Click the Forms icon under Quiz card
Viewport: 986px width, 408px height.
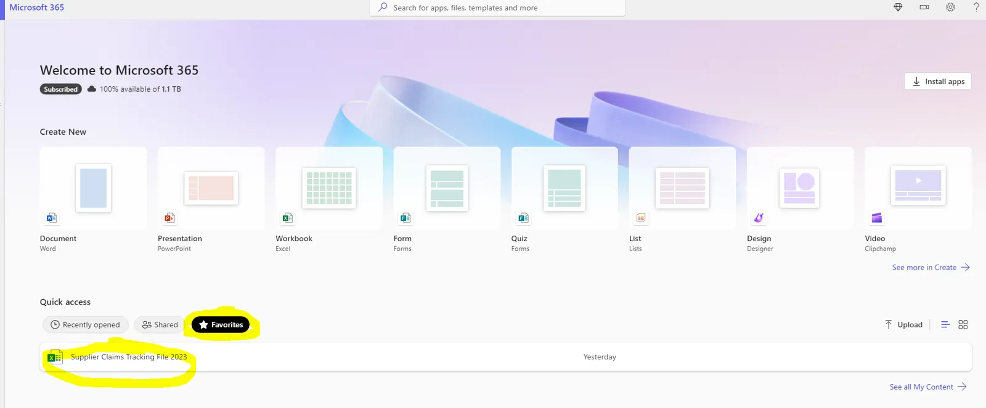(x=523, y=218)
